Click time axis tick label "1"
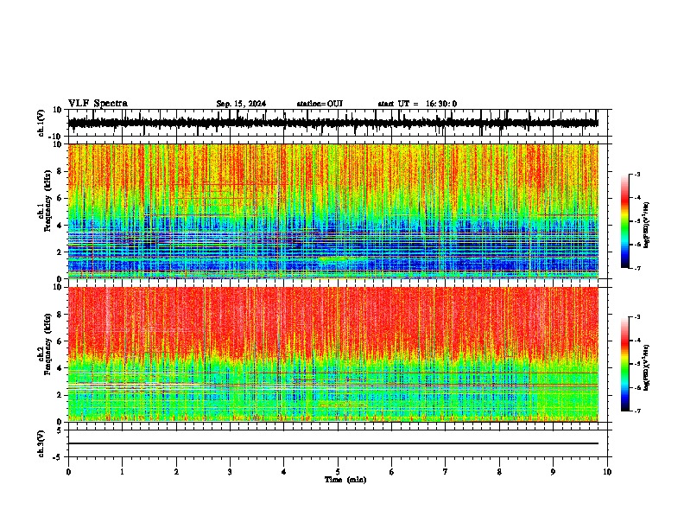 [122, 472]
